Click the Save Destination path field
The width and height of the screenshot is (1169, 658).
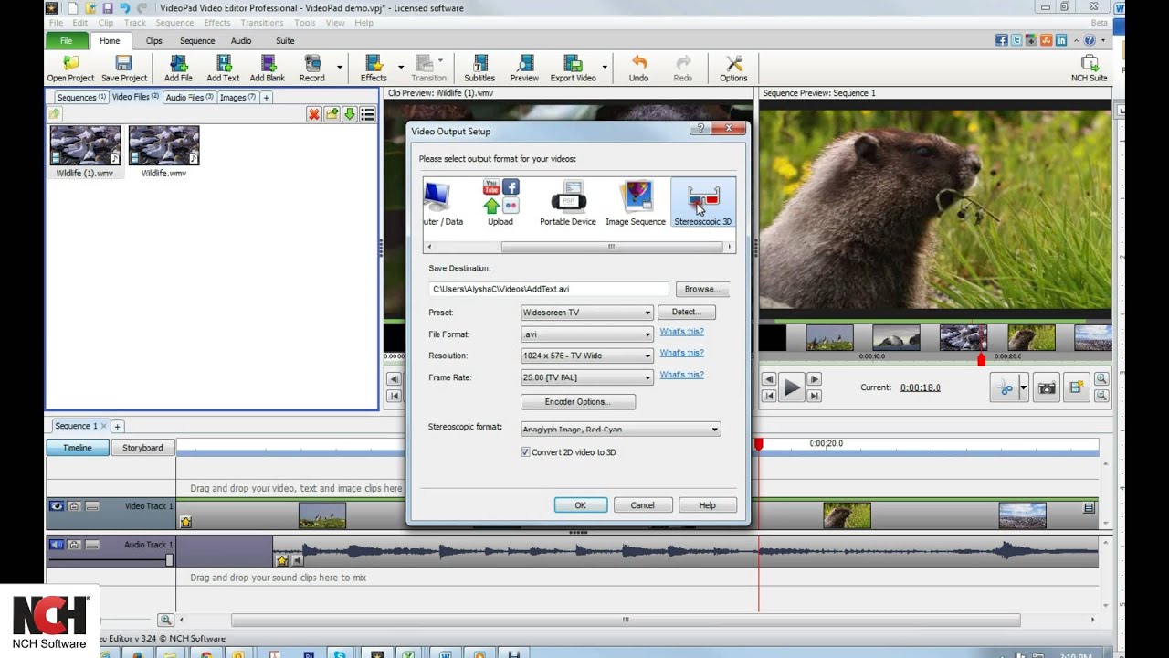click(549, 289)
